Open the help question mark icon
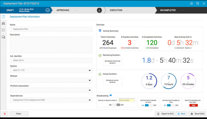The width and height of the screenshot is (207, 119). [x=191, y=4]
